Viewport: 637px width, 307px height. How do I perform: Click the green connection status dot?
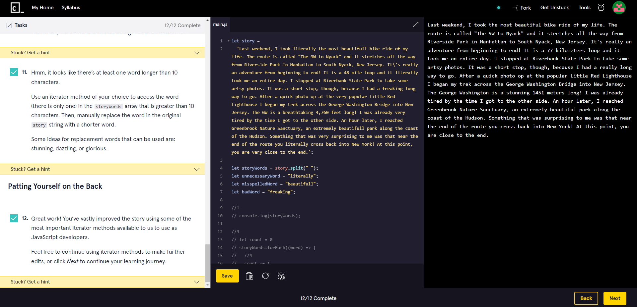[x=498, y=7]
